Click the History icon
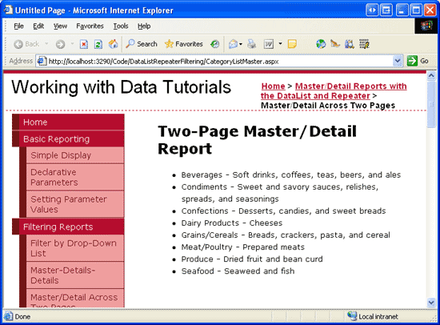 coord(215,44)
